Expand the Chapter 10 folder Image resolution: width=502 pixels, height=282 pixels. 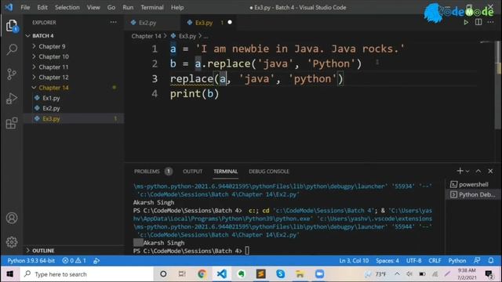53,56
